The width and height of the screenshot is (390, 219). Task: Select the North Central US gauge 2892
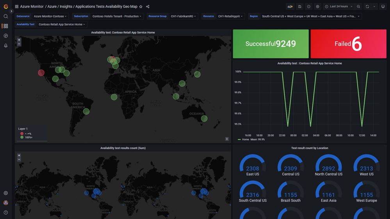329,165
